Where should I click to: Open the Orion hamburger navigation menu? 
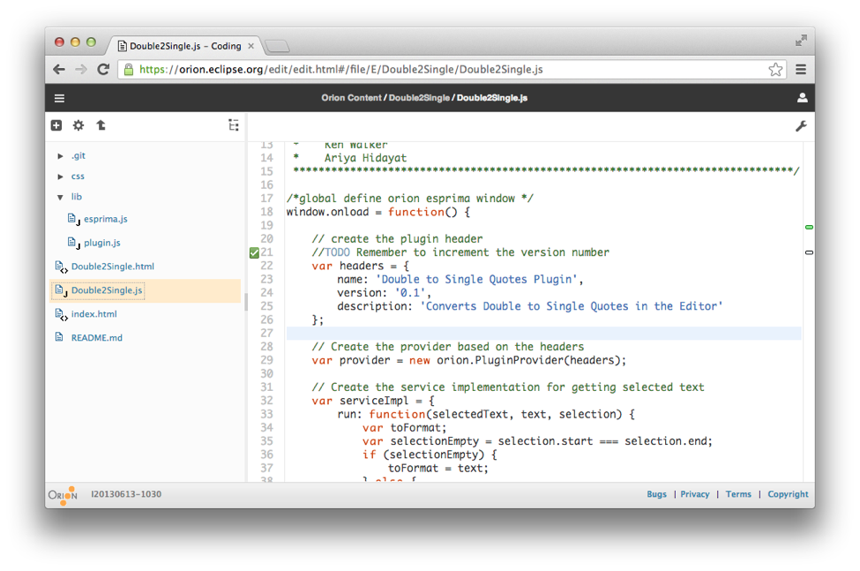pyautogui.click(x=59, y=98)
